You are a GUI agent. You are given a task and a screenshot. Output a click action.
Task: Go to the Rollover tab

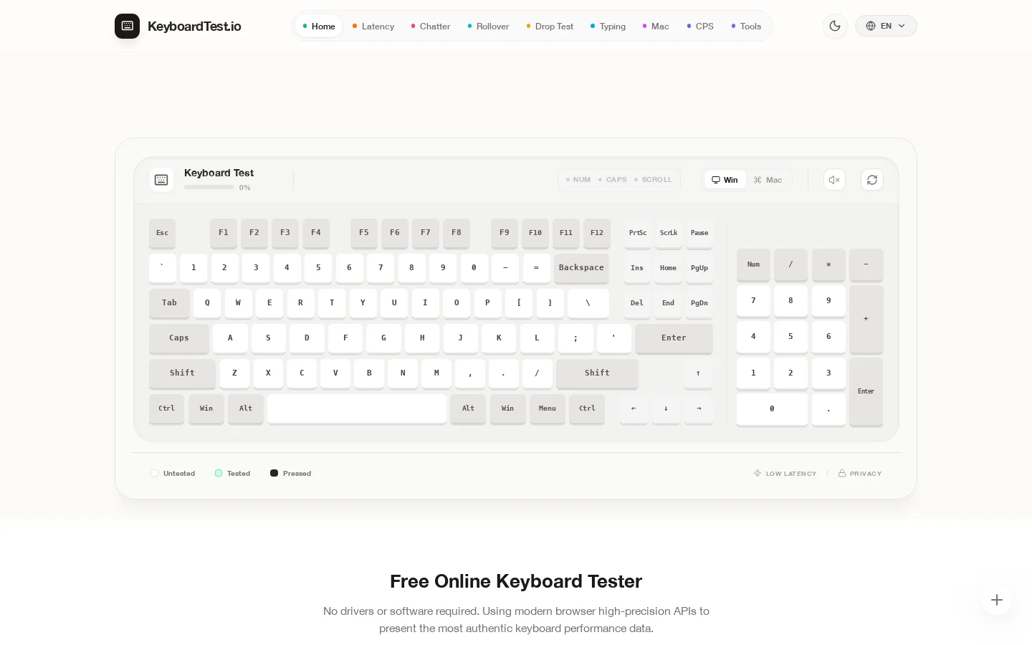[x=488, y=27]
